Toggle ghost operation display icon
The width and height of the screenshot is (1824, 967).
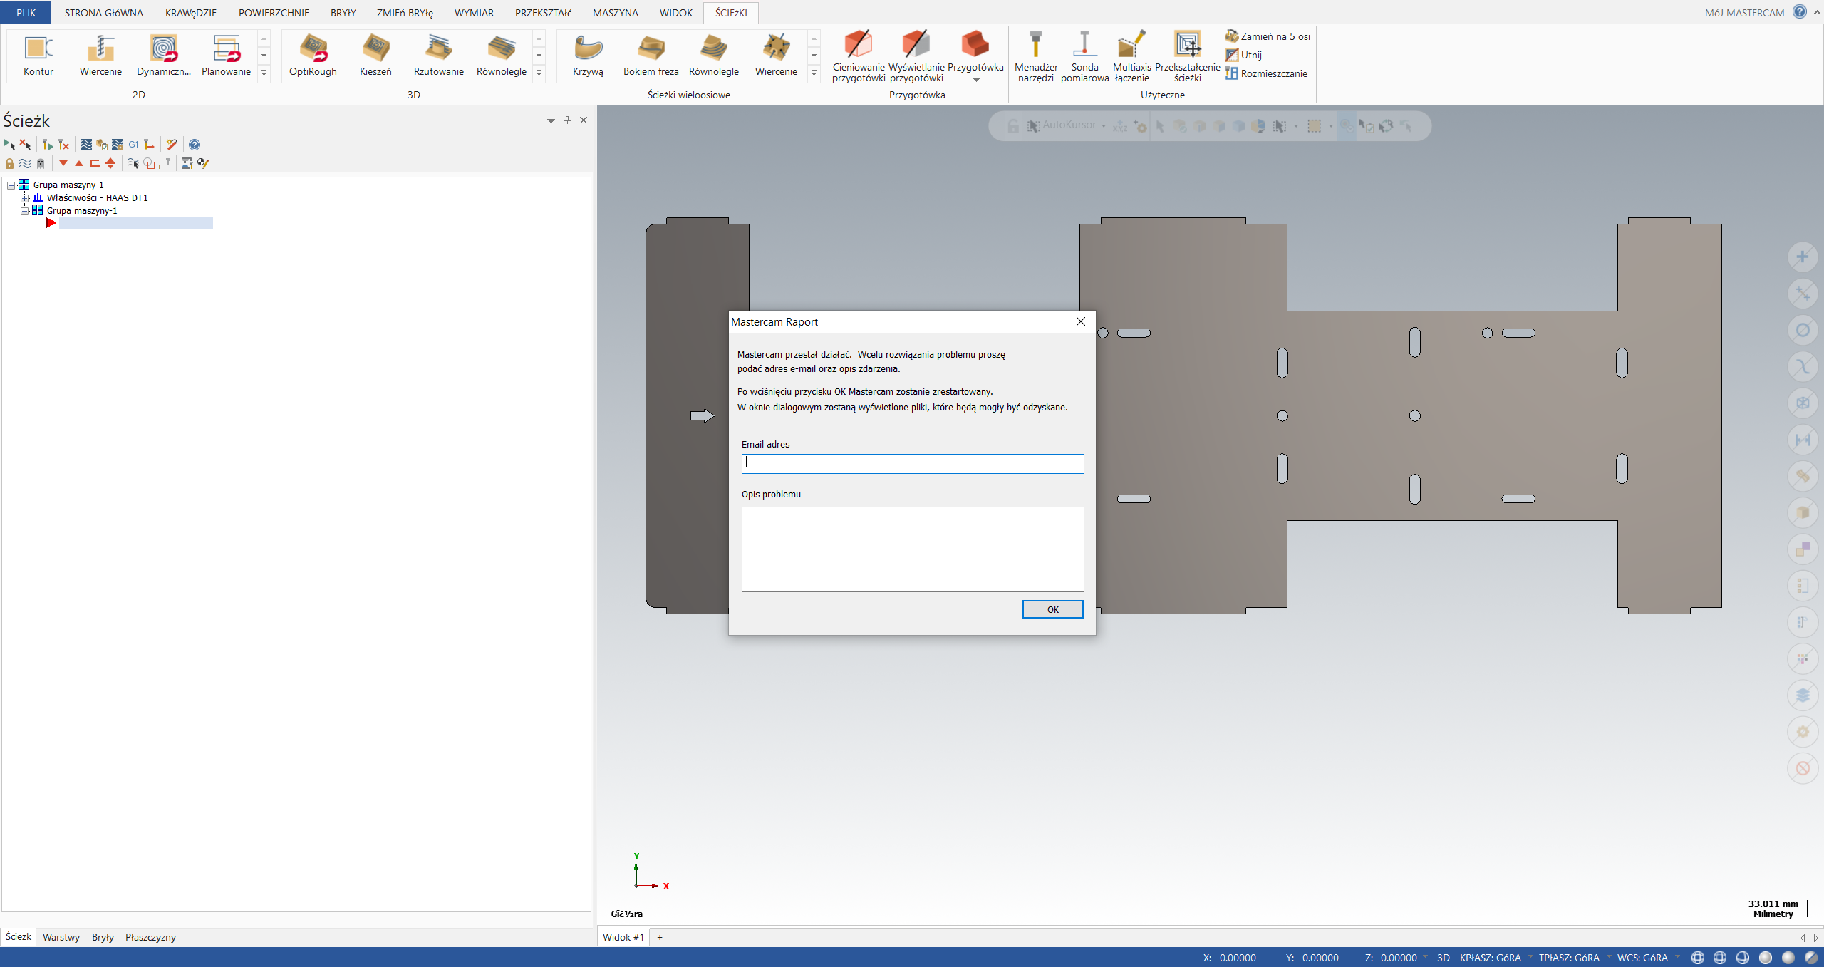[x=41, y=163]
